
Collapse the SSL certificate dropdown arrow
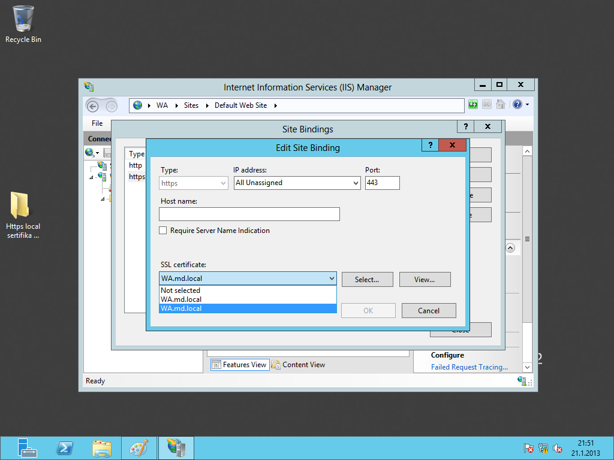coord(332,279)
